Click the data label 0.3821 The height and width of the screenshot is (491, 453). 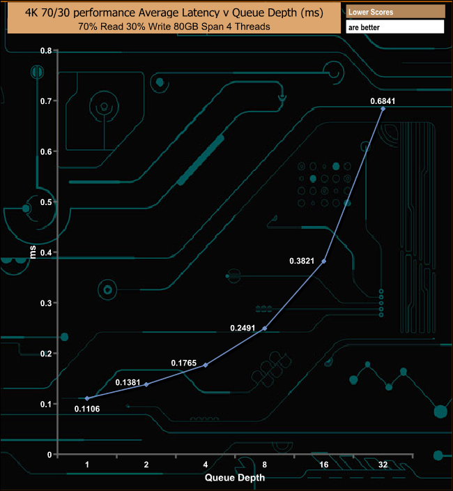point(302,261)
